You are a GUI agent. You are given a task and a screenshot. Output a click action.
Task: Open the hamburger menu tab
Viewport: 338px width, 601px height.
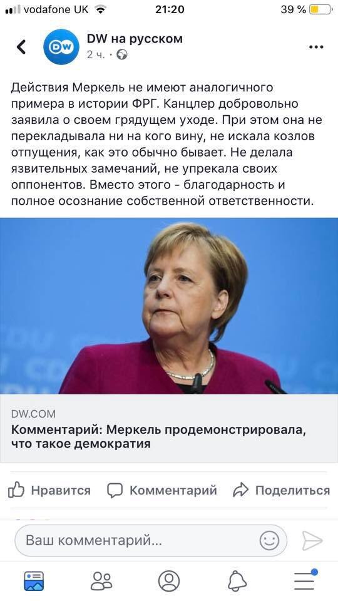click(x=305, y=580)
